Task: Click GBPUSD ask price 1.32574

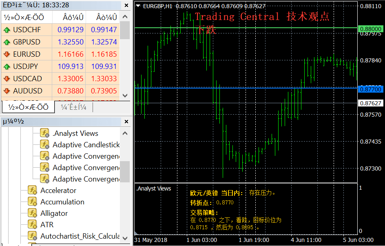Action: [104, 42]
